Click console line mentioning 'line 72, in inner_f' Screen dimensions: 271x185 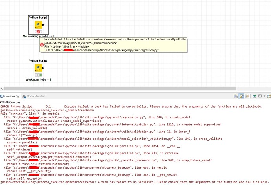(x=97, y=132)
